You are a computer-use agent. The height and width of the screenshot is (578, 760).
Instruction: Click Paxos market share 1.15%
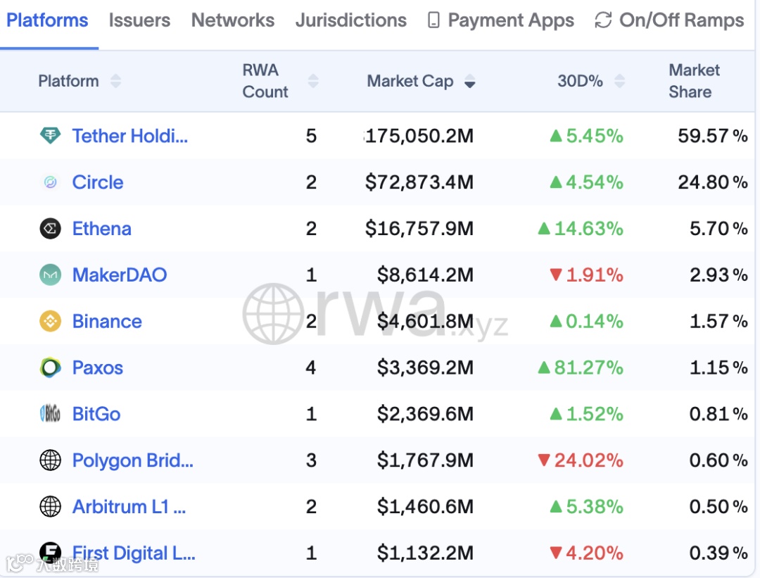[x=718, y=367]
